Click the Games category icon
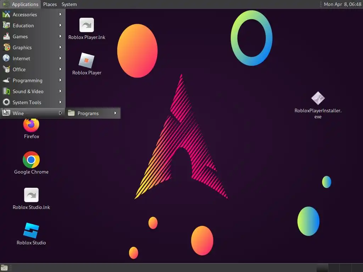 6,36
